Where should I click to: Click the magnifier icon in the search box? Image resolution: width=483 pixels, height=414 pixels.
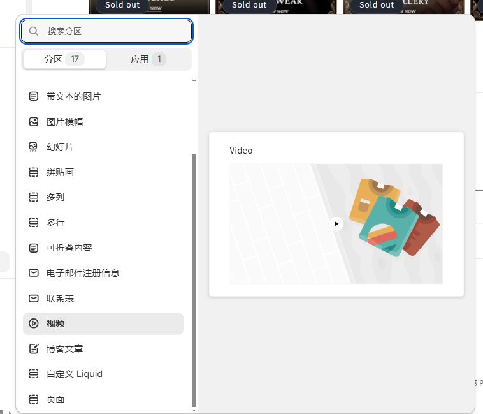pyautogui.click(x=34, y=31)
